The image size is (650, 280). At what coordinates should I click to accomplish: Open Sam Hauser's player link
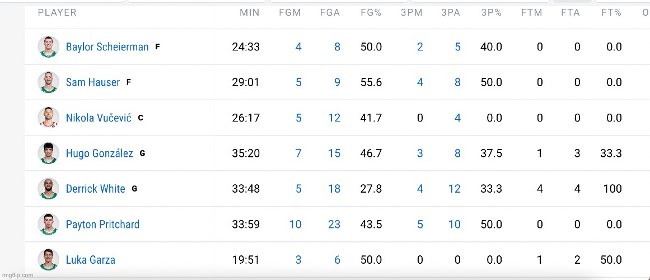click(x=92, y=82)
